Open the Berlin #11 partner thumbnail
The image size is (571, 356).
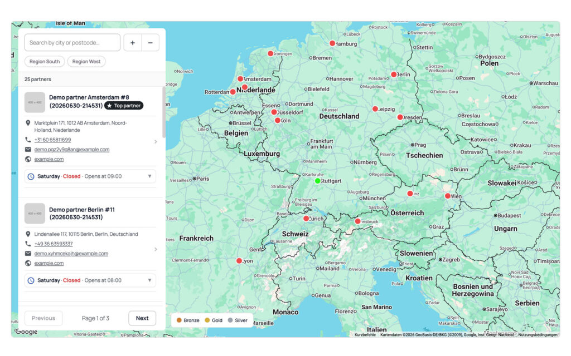[x=35, y=213]
